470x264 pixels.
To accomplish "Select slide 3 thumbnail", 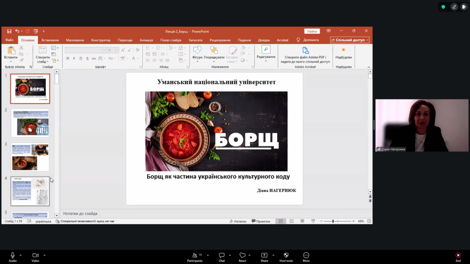I will pos(30,157).
